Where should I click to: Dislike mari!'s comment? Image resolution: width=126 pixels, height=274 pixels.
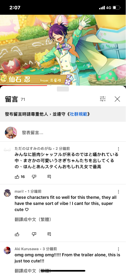click(x=34, y=234)
